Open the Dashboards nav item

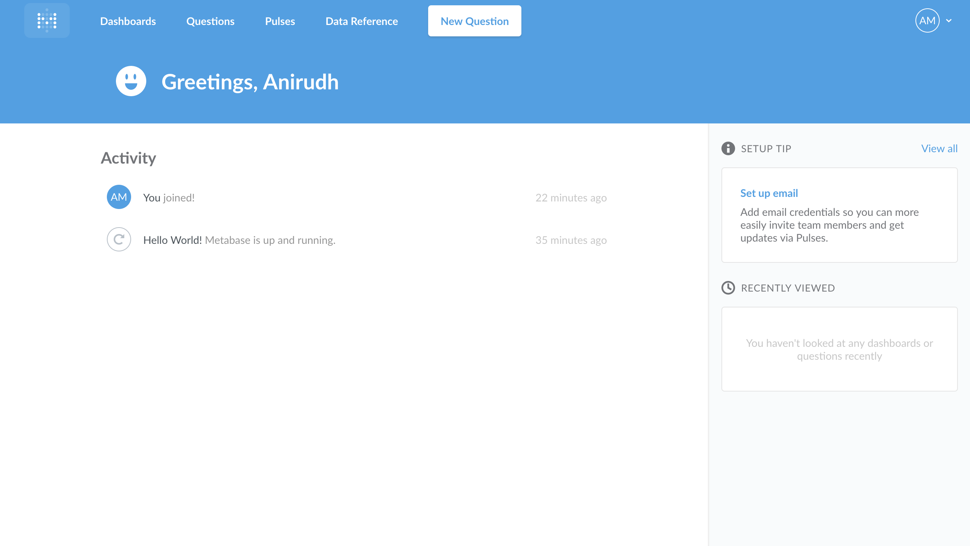click(128, 21)
